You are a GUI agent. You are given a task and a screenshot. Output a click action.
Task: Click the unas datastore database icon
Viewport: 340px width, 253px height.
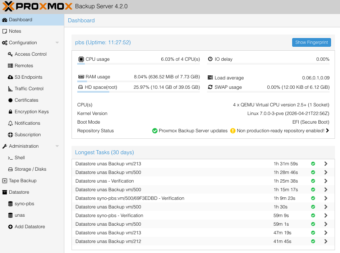pyautogui.click(x=10, y=215)
